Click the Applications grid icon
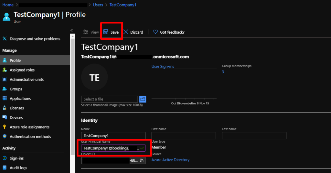 pyautogui.click(x=5, y=98)
